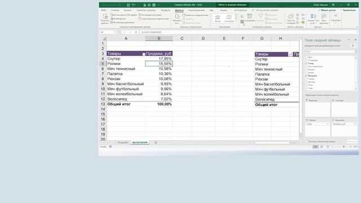This screenshot has width=361, height=203.
Task: Check the Пол покупателя field checkbox
Action: [306, 67]
